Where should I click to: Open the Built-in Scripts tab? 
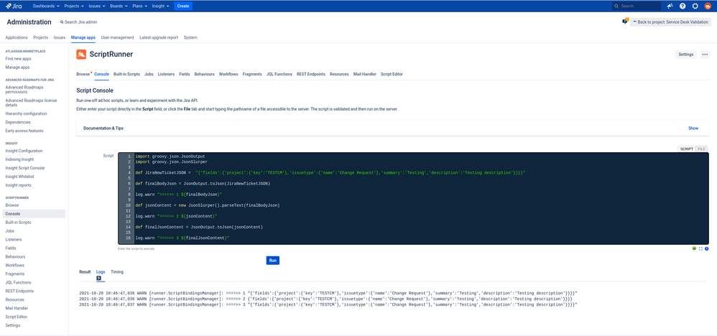tap(126, 74)
